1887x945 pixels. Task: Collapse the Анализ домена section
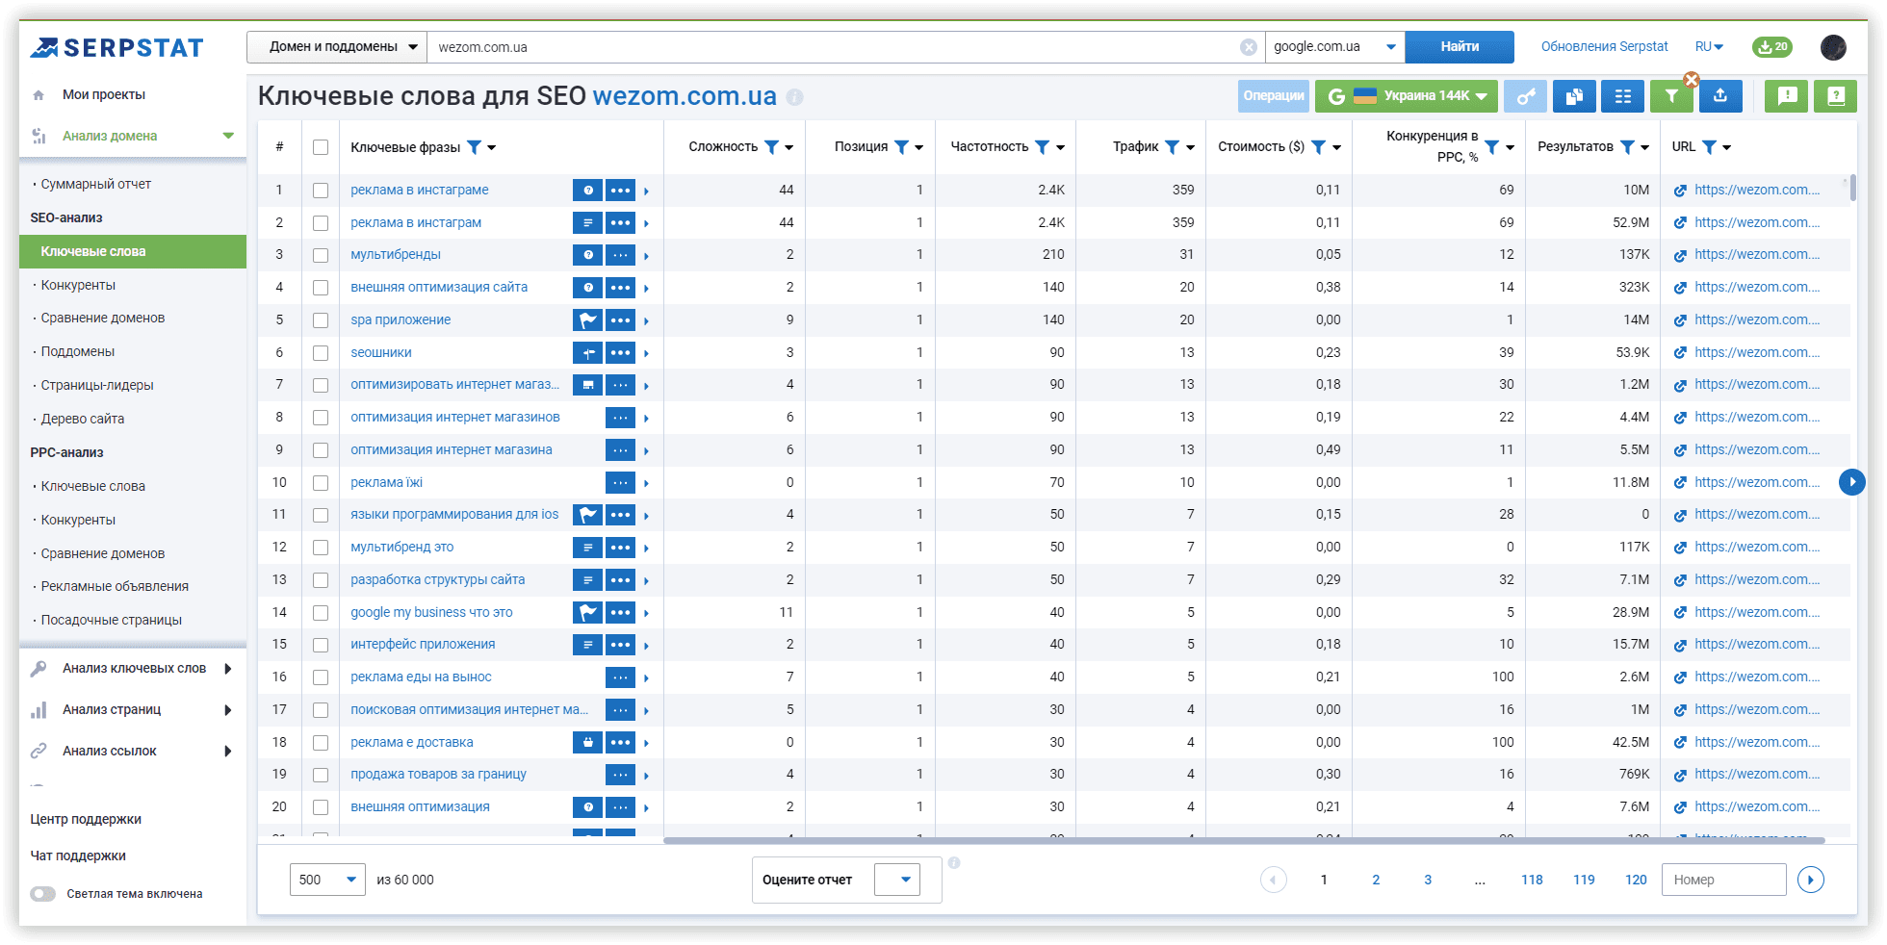click(228, 136)
